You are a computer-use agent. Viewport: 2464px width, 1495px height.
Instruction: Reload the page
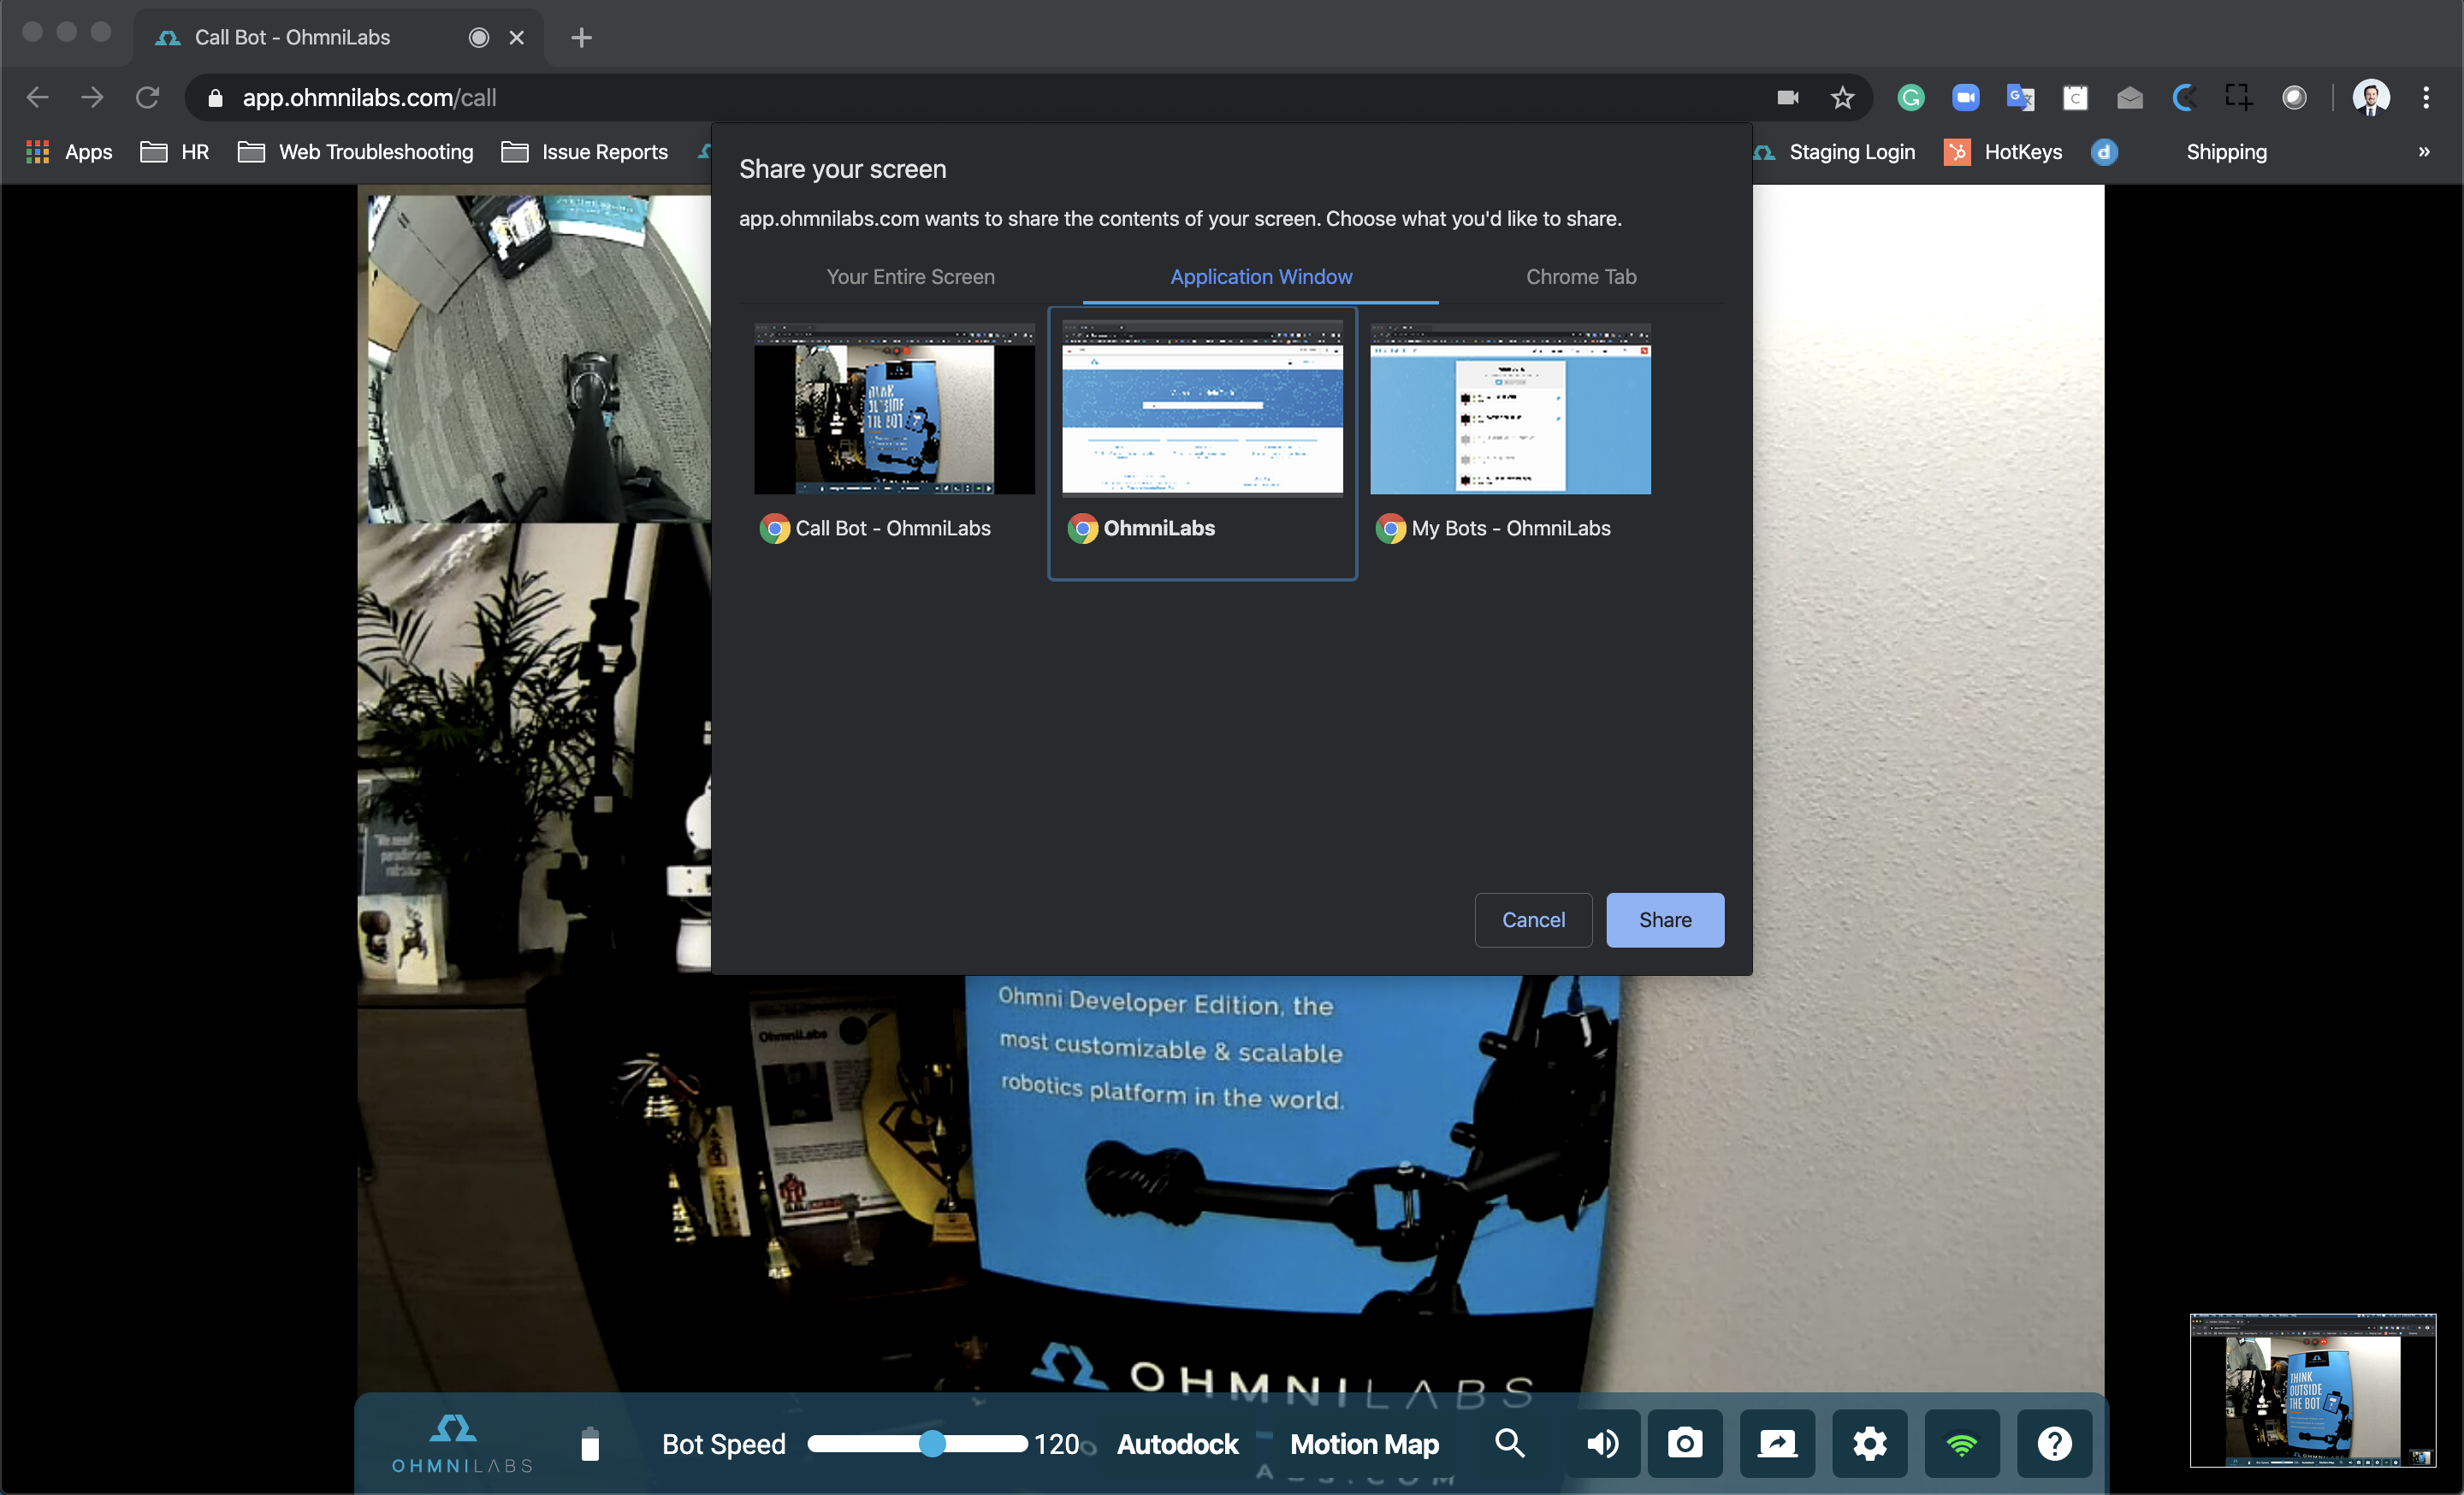point(148,97)
